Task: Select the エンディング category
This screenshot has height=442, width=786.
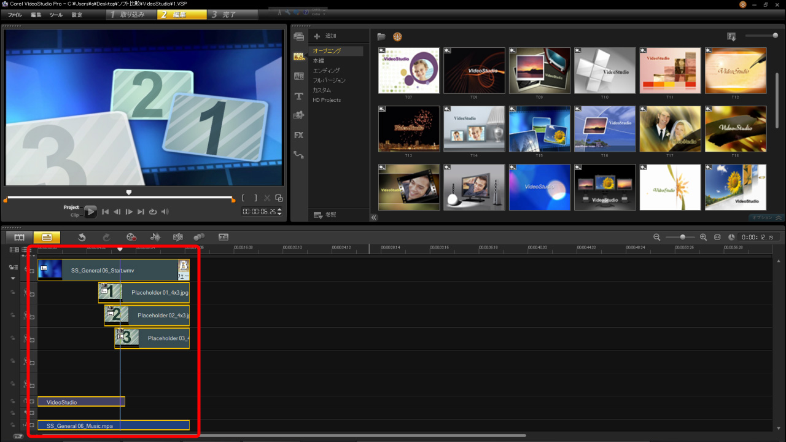Action: click(326, 71)
